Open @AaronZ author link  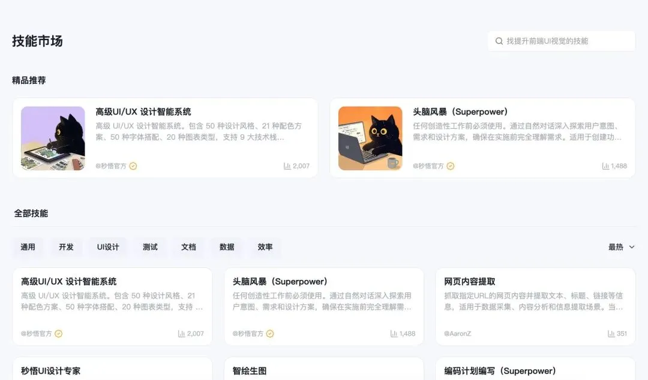457,334
